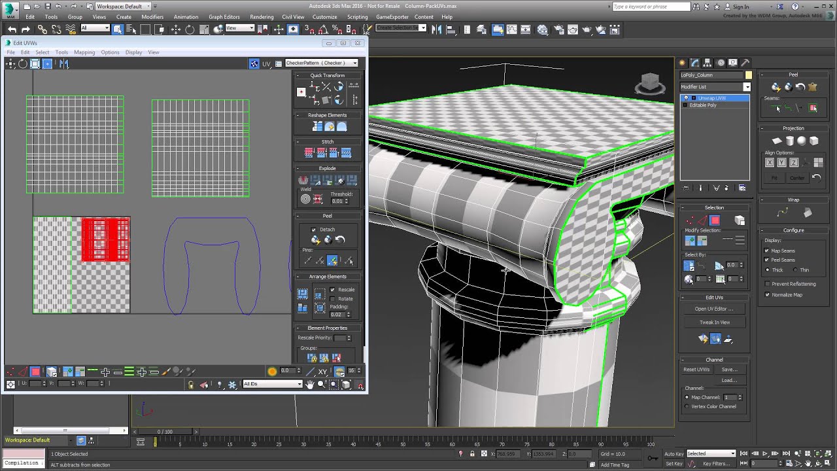Click the weld Threshold value field
Image resolution: width=837 pixels, height=471 pixels.
pyautogui.click(x=339, y=201)
